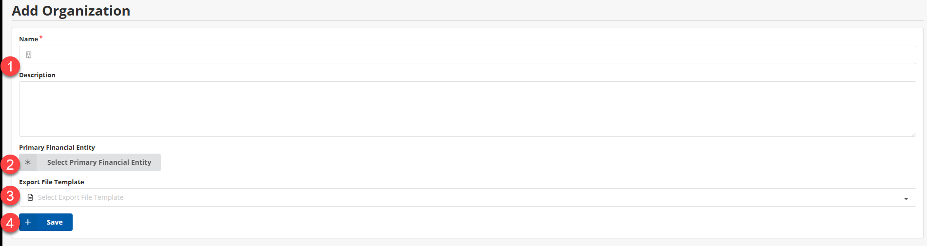927x246 pixels.
Task: Click the building icon in Name field
Action: [29, 55]
